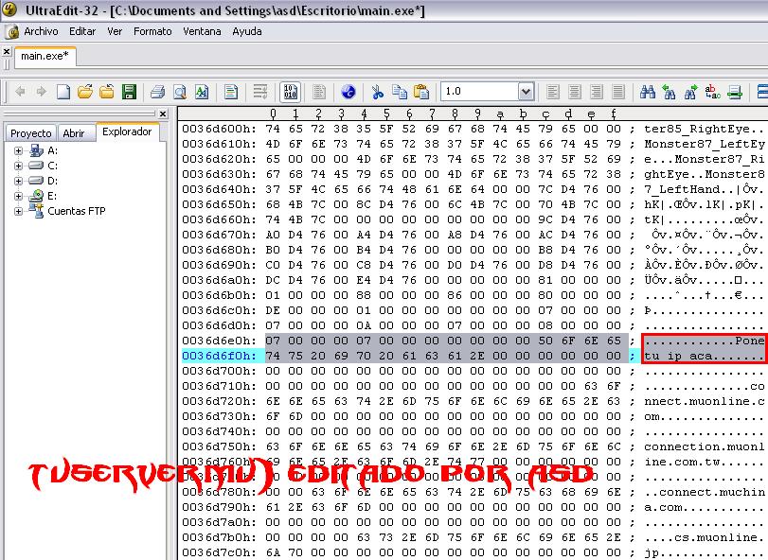Click the align right icon
The image size is (768, 560).
point(596,92)
